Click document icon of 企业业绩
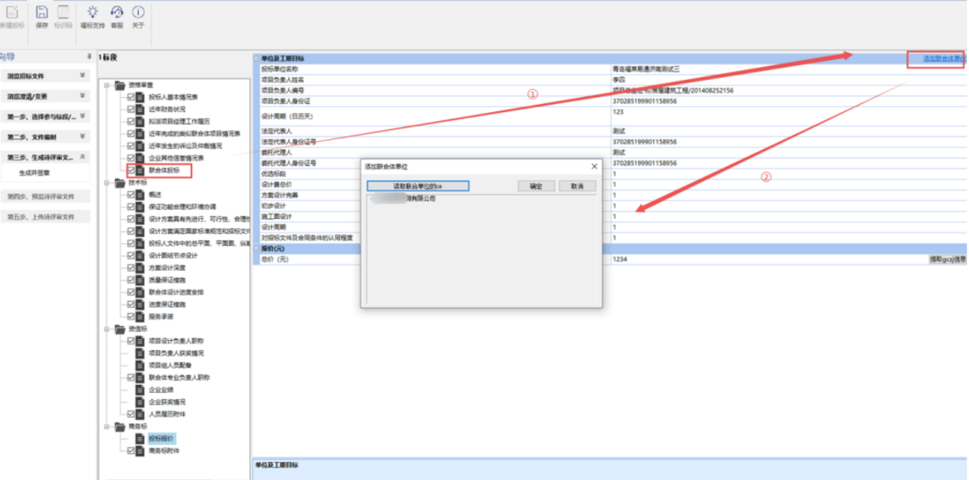The image size is (969, 480). click(140, 389)
